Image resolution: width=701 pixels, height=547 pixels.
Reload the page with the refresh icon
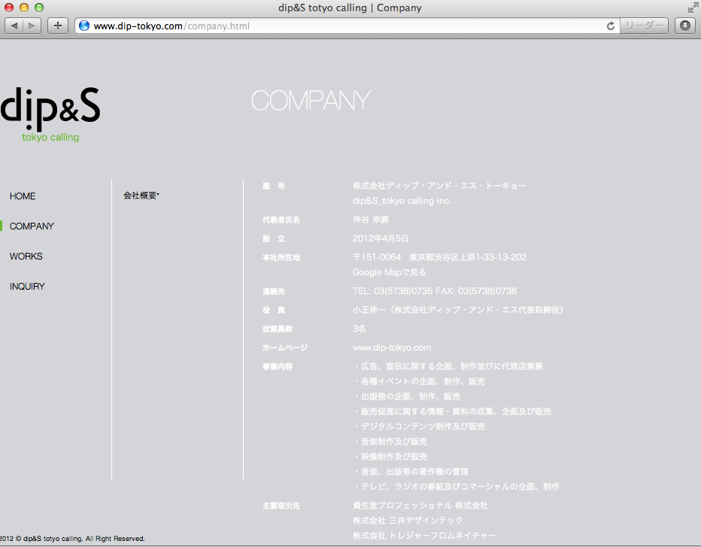coord(610,26)
